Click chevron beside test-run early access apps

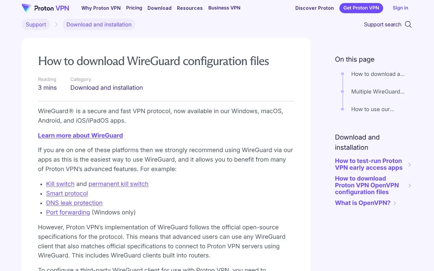[x=410, y=164]
